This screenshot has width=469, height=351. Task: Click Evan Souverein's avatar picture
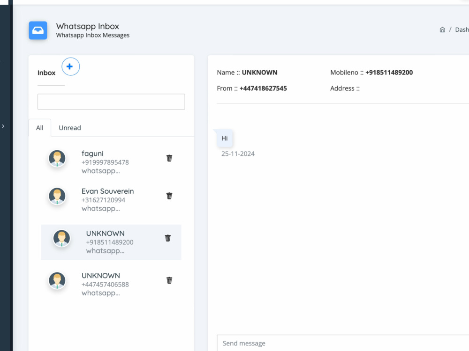coord(57,196)
